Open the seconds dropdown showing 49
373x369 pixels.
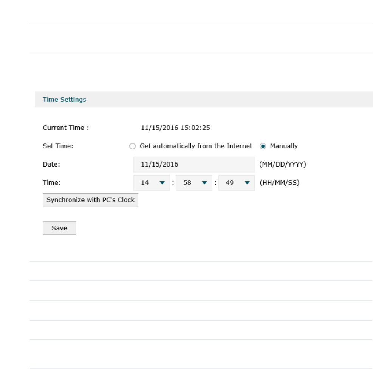point(237,183)
